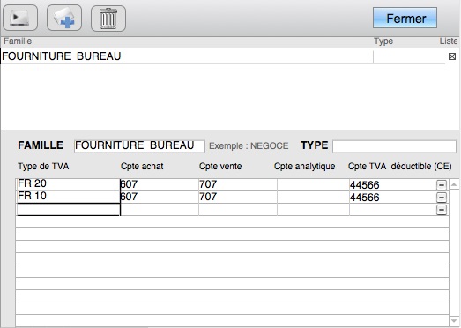This screenshot has width=461, height=328.
Task: Click the Liste column header
Action: coord(449,41)
